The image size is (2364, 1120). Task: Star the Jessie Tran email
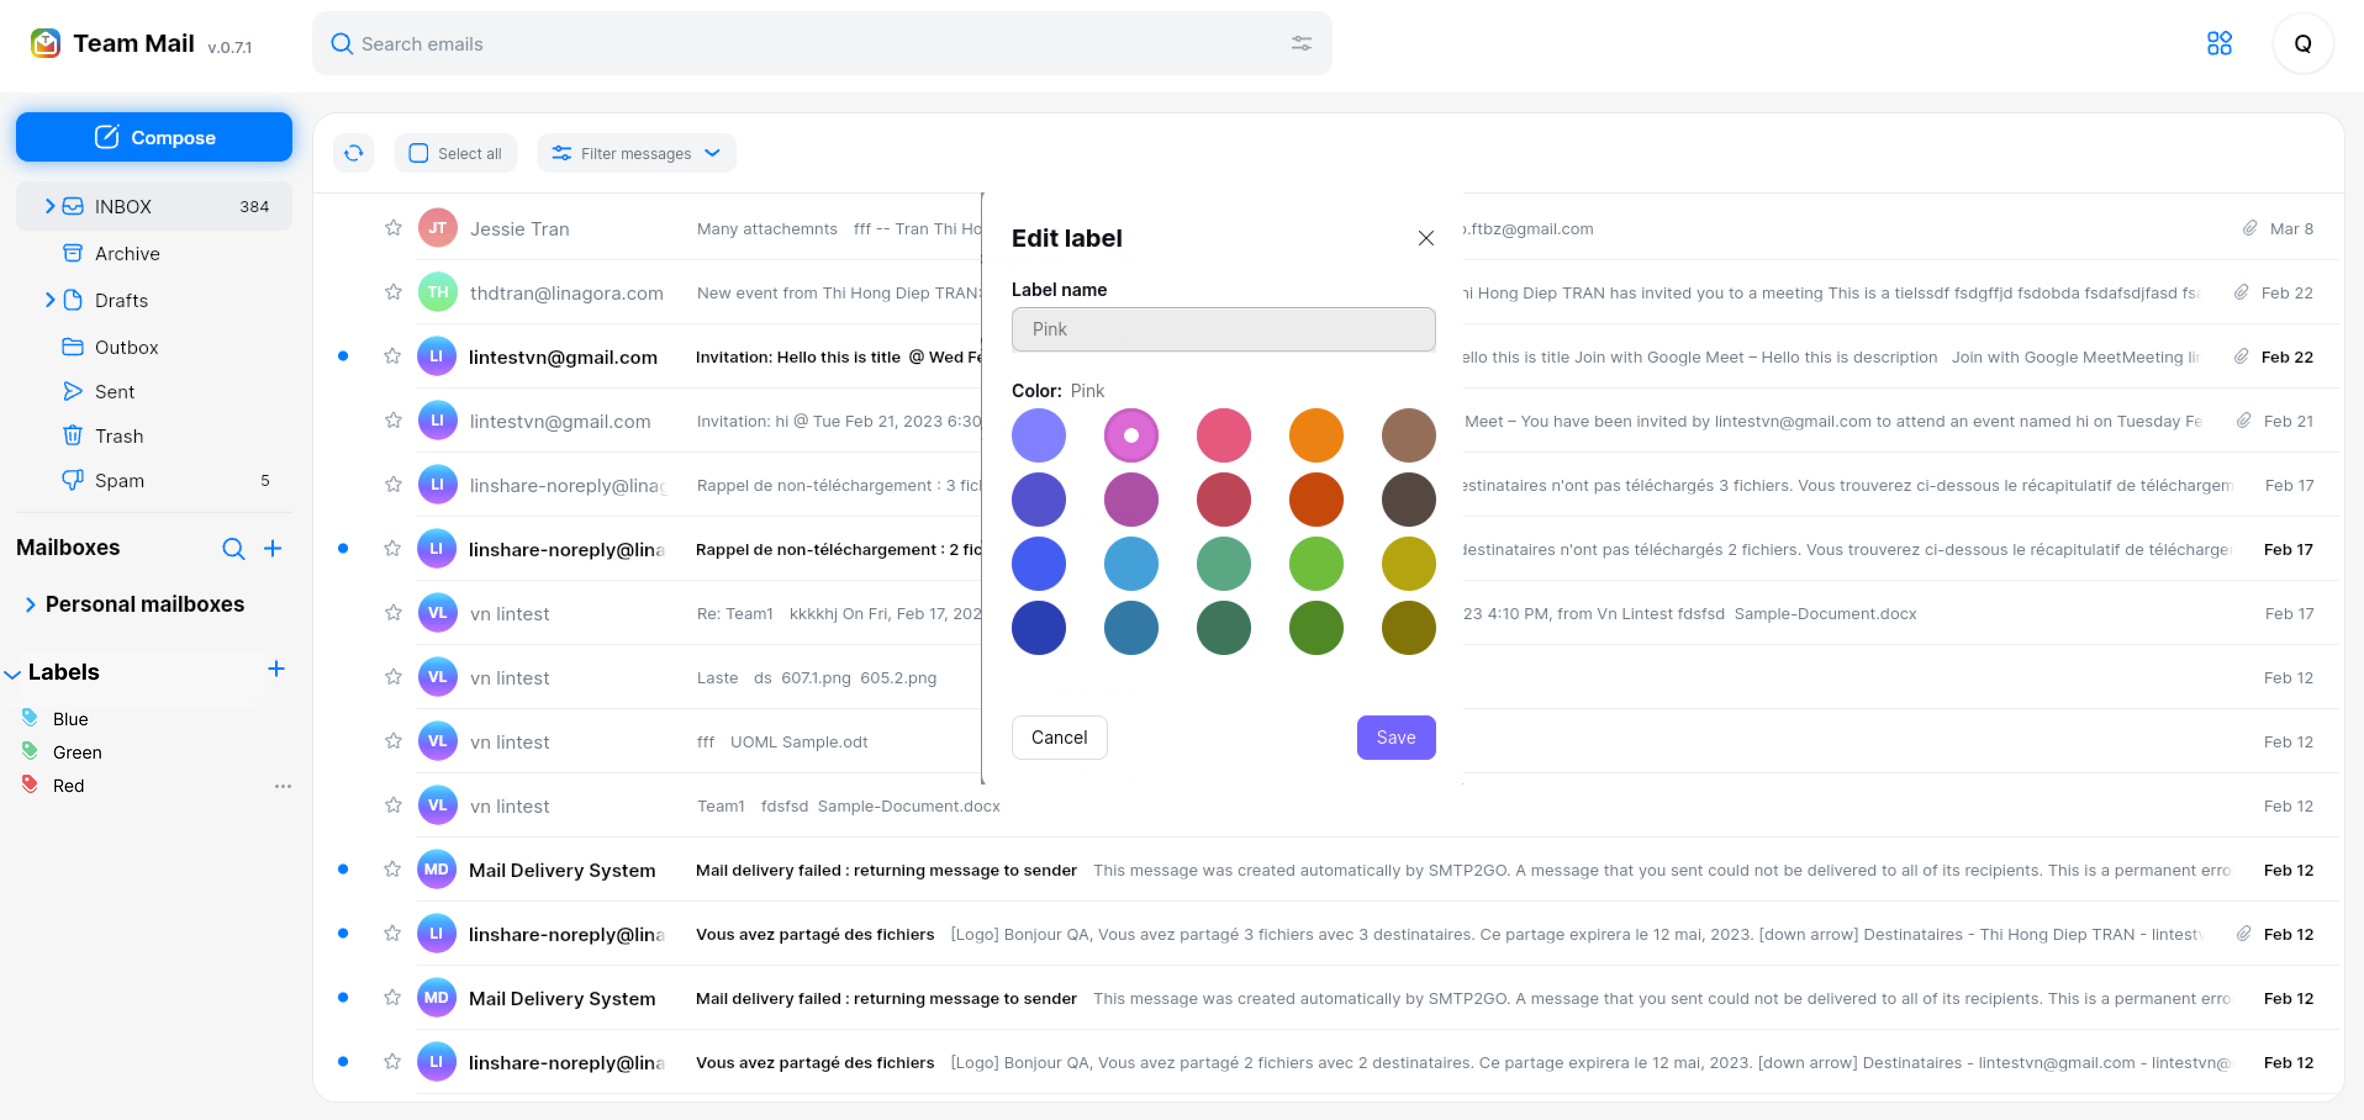coord(393,228)
